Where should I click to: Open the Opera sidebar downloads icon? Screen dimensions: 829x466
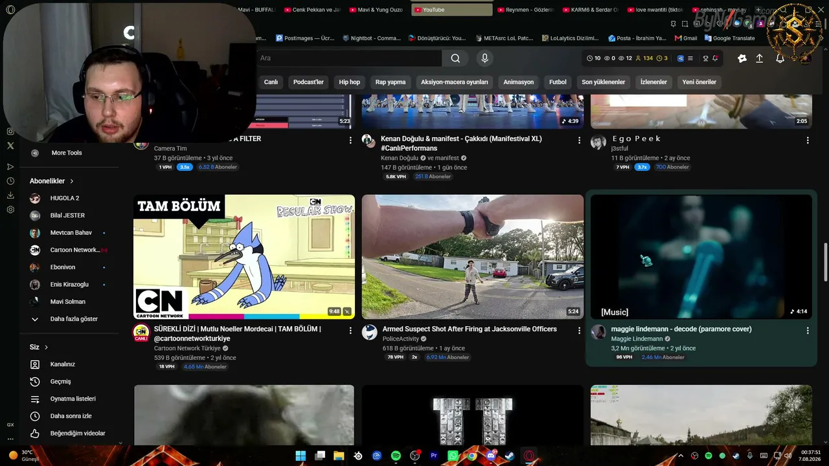[x=10, y=195]
